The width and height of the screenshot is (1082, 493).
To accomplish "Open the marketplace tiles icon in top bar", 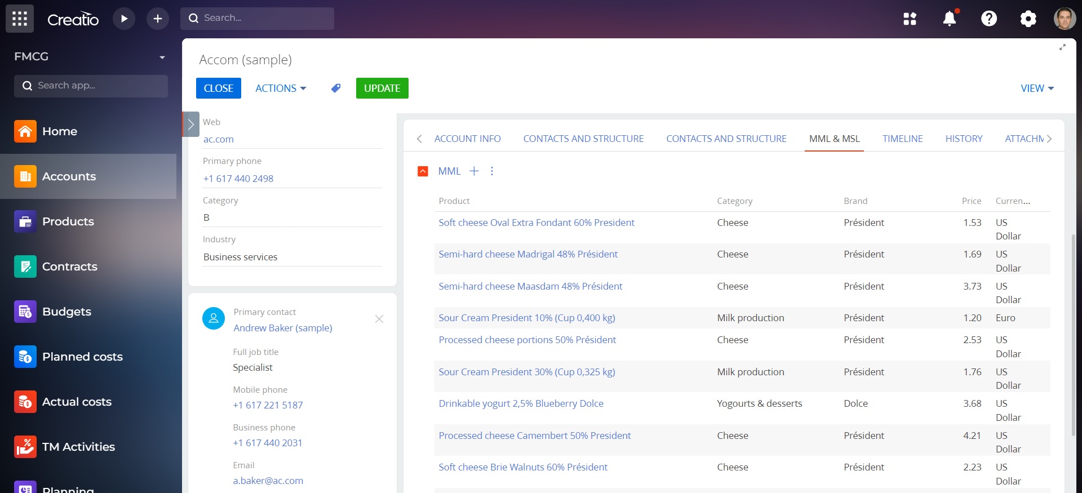I will point(910,19).
